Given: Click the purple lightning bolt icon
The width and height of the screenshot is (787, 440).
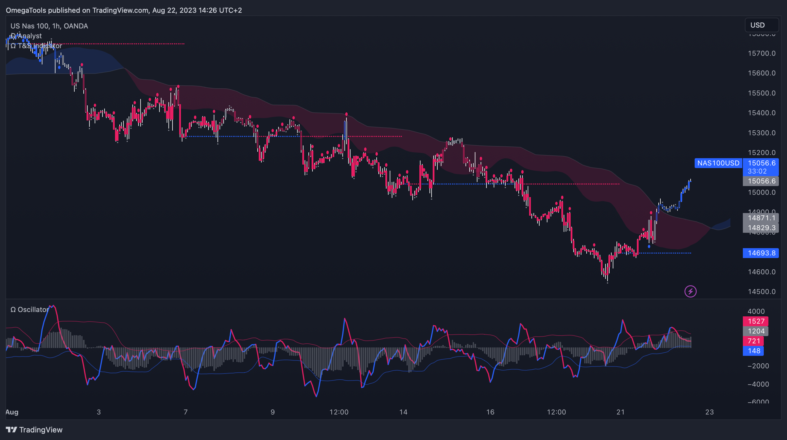Looking at the screenshot, I should pos(691,291).
